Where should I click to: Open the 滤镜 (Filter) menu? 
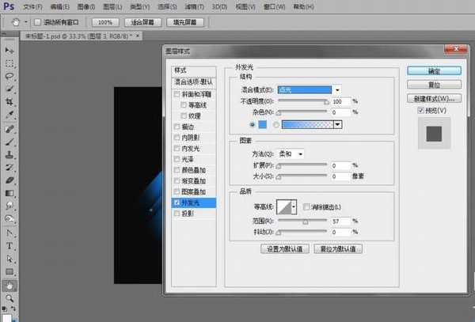click(186, 6)
